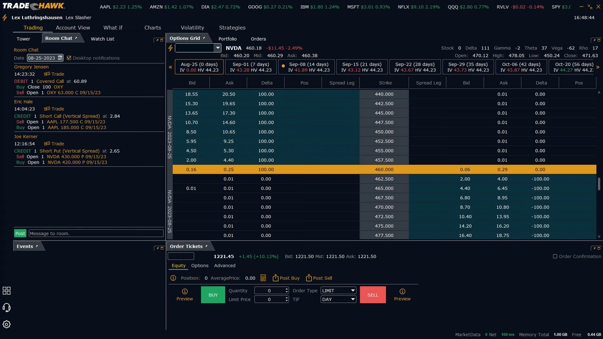Viewport: 603px width, 339px height.
Task: Click the AAPL quote in the ticker bar
Action: 121,7
